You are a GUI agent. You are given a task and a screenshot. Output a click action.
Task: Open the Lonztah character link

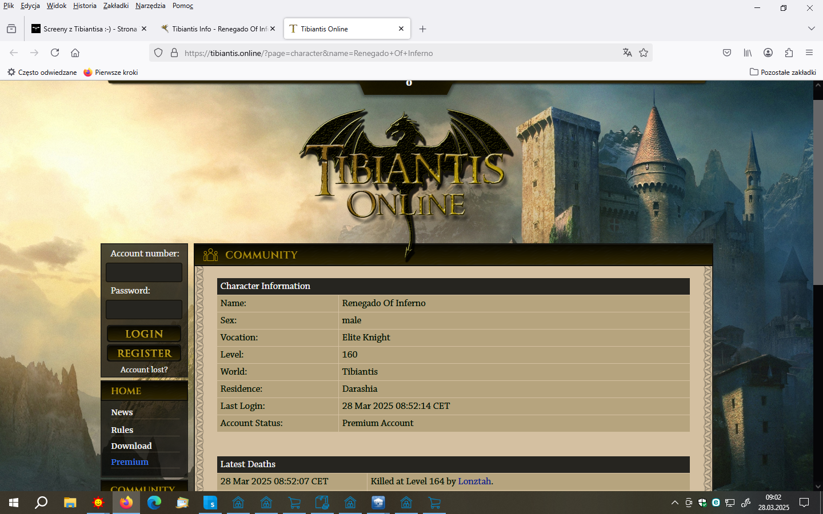[x=474, y=481]
